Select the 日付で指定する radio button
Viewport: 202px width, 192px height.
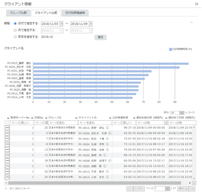click(x=15, y=23)
